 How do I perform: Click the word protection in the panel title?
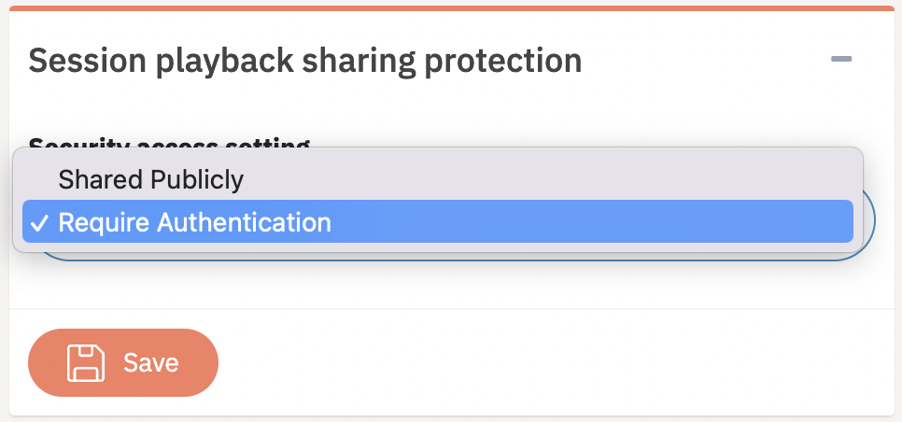503,61
